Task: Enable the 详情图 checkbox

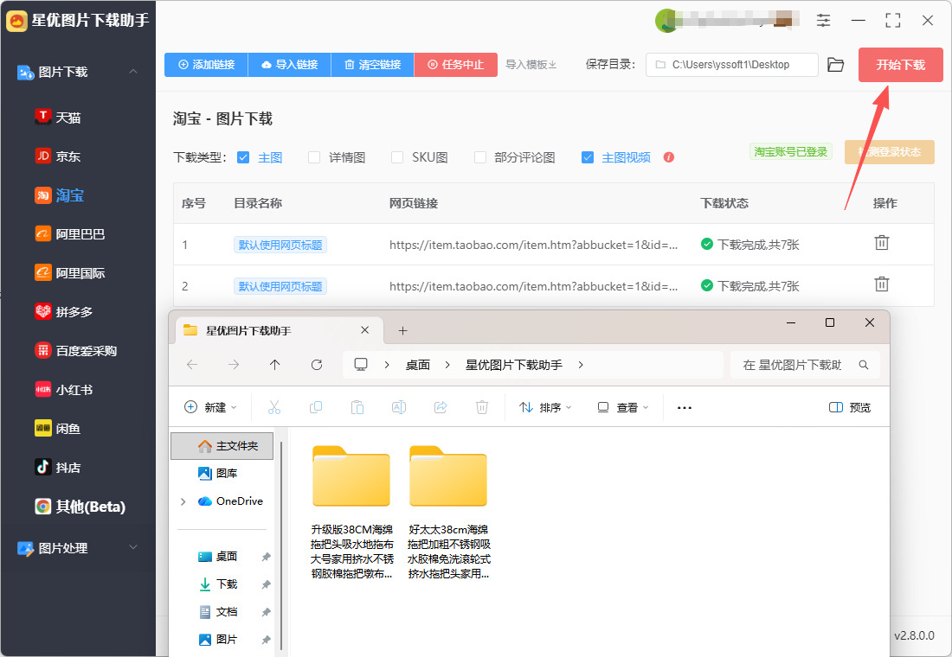Action: pos(314,157)
